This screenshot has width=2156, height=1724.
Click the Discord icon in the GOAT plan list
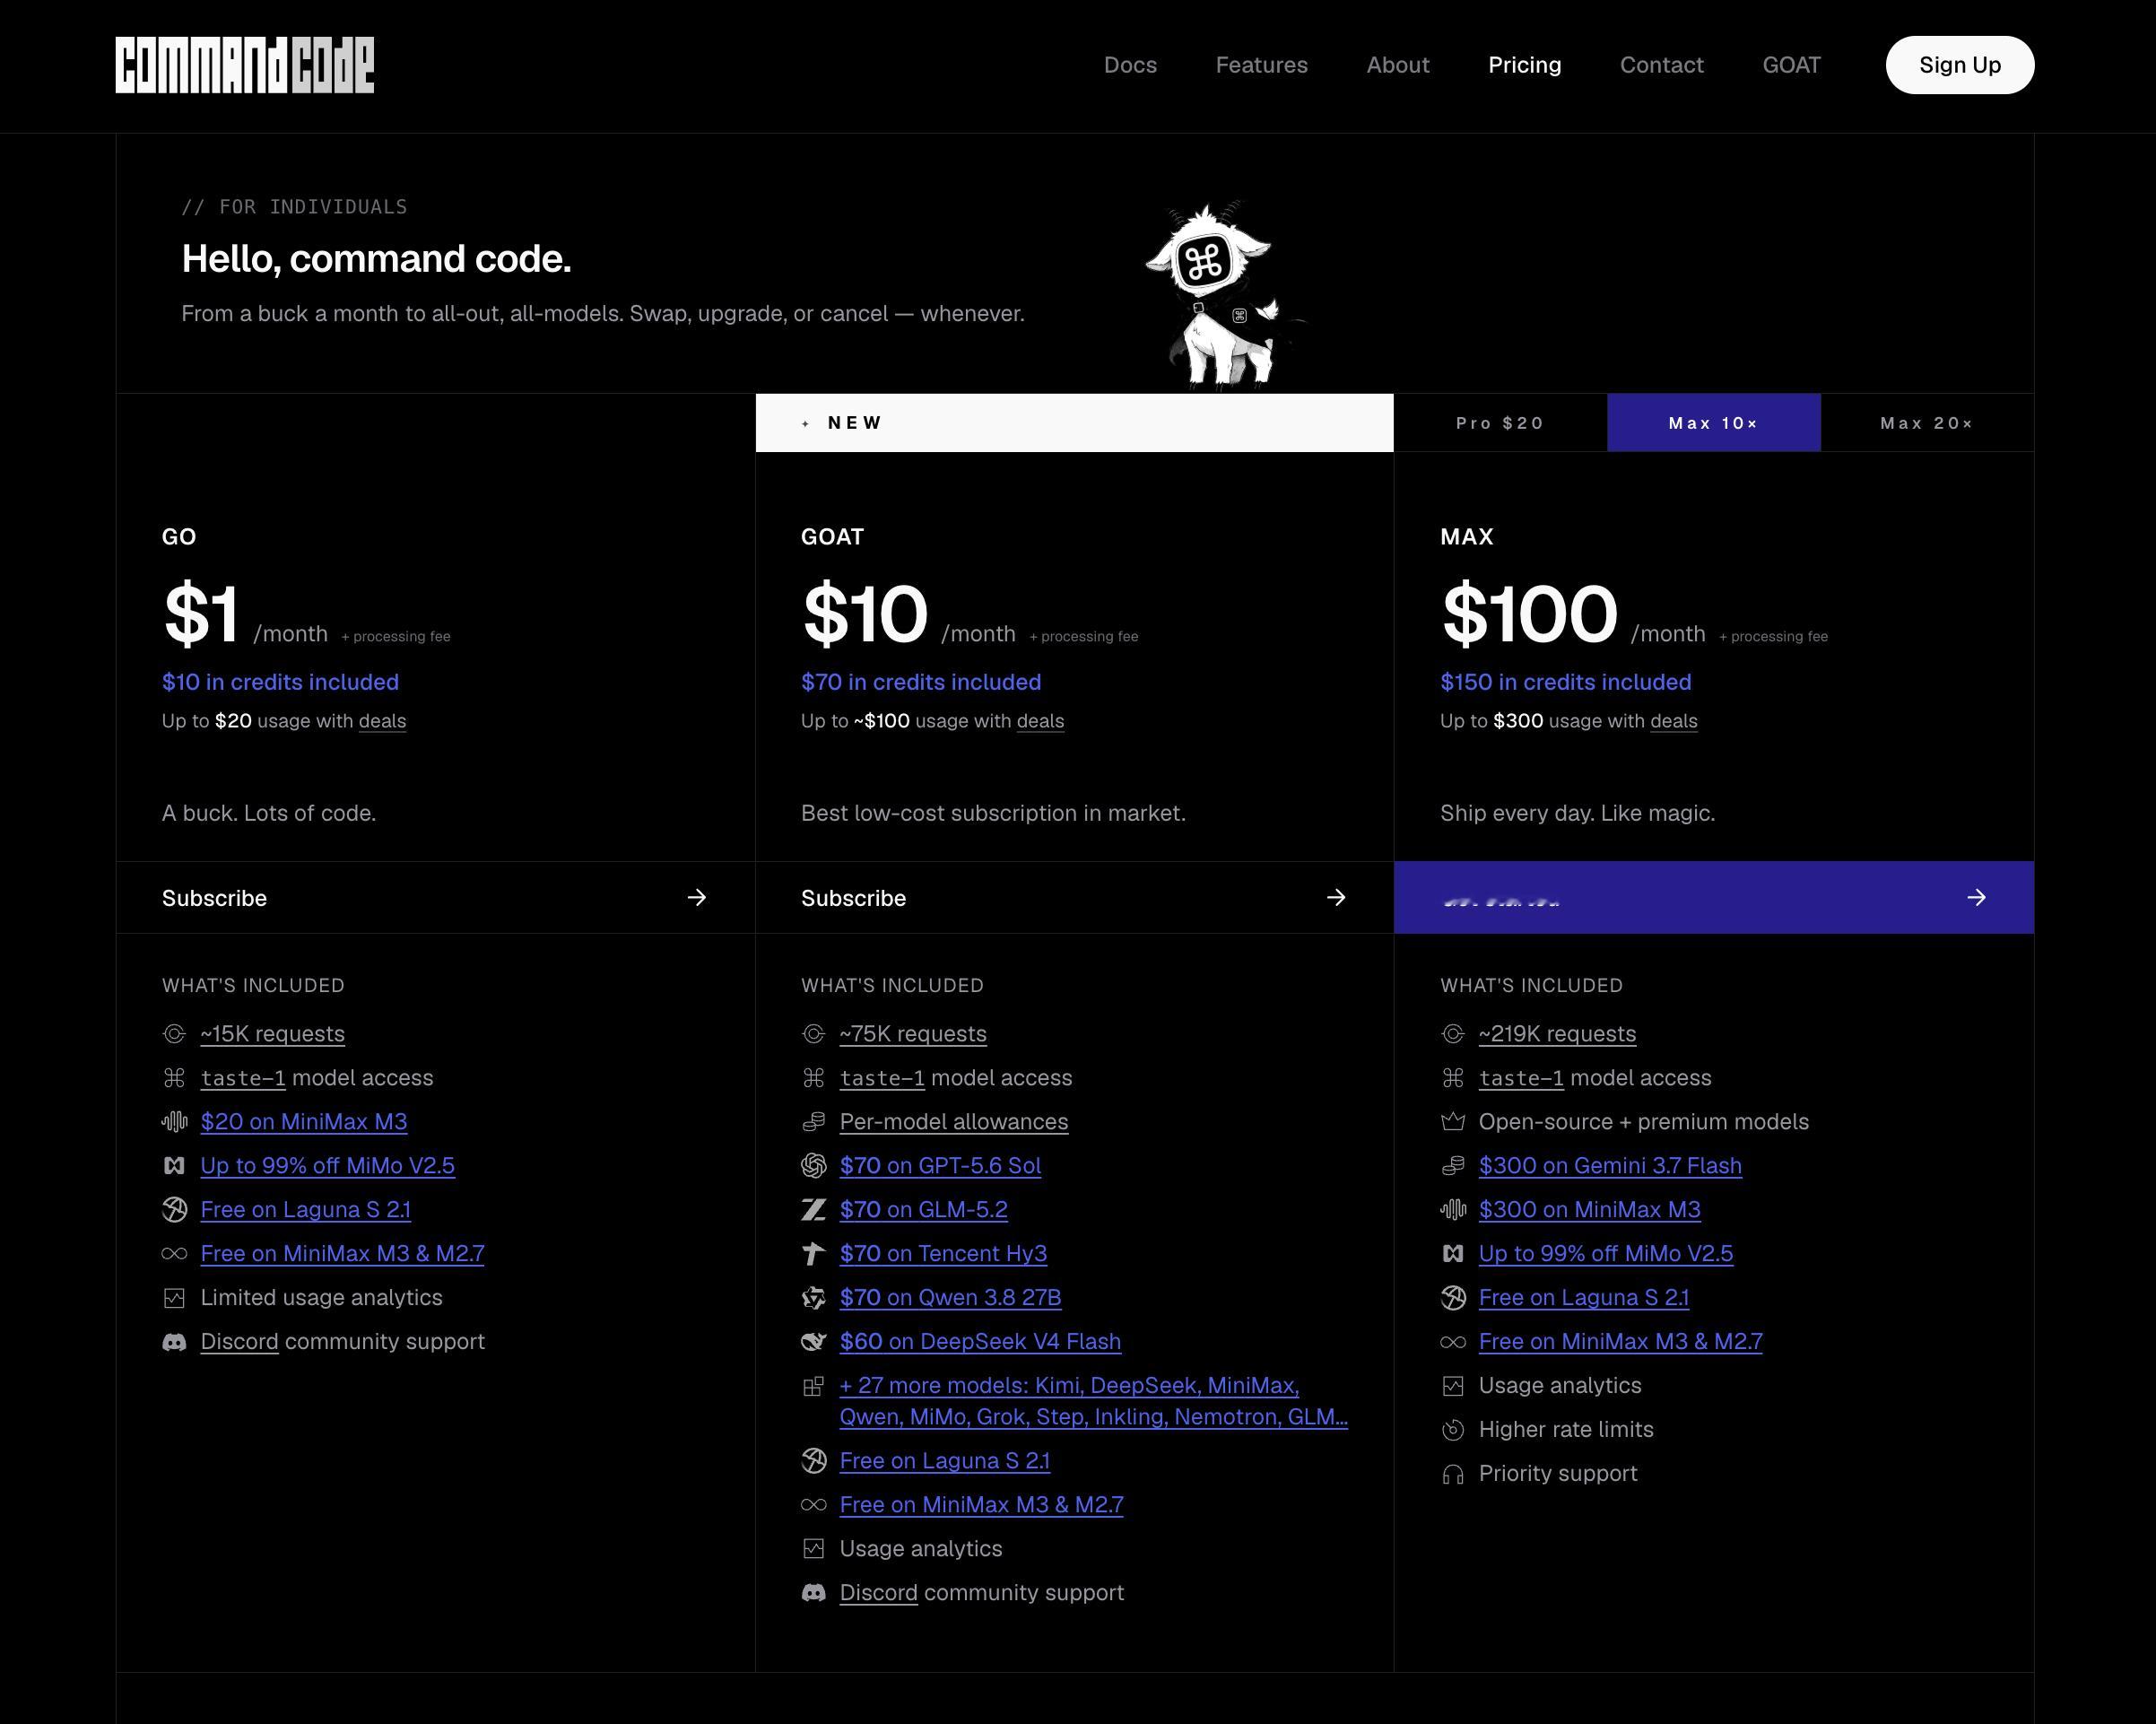pyautogui.click(x=814, y=1593)
